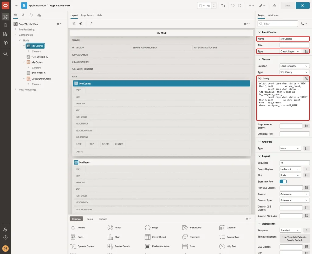
Task: Expand the layout pane to fullscreen
Action: click(x=91, y=24)
